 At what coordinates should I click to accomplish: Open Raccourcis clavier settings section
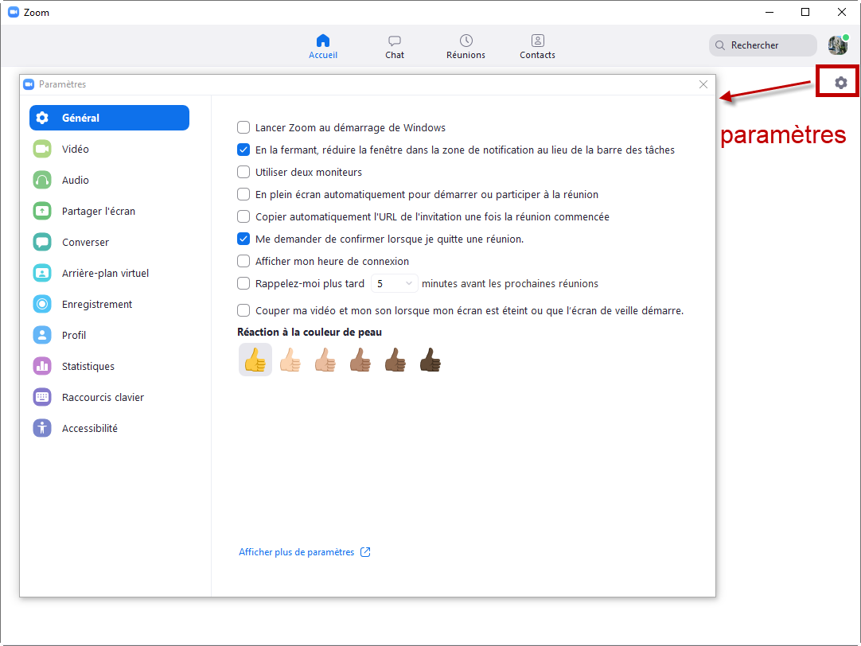click(103, 397)
